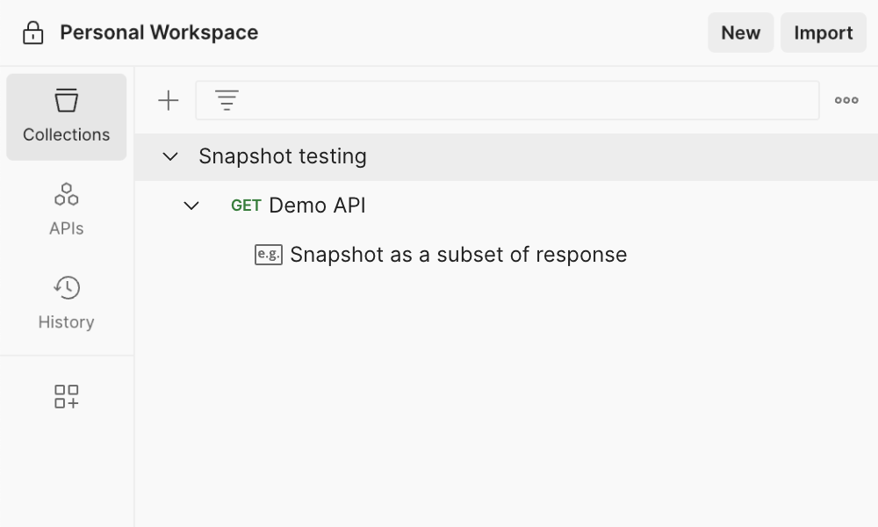Click the History sidebar label
Image resolution: width=878 pixels, height=527 pixels.
pyautogui.click(x=66, y=321)
